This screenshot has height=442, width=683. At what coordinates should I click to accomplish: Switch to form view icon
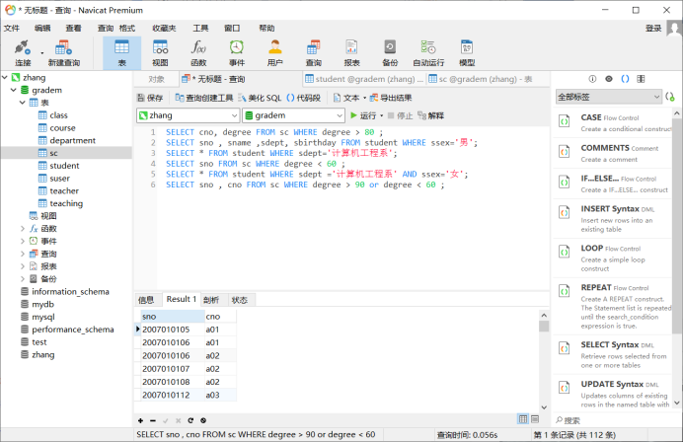click(535, 419)
